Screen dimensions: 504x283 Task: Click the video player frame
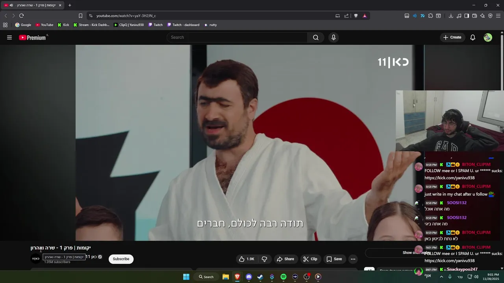point(250,143)
